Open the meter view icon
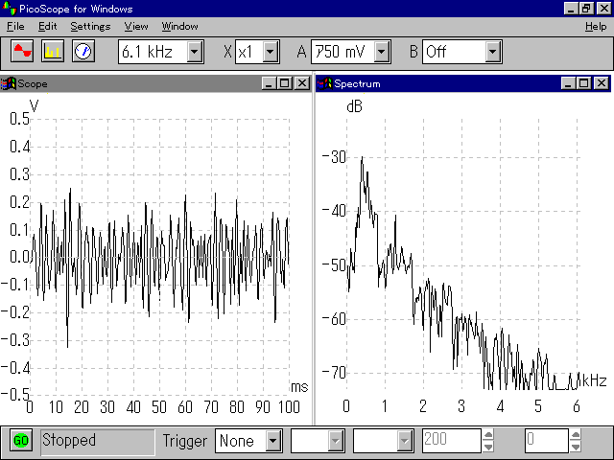 click(x=83, y=51)
